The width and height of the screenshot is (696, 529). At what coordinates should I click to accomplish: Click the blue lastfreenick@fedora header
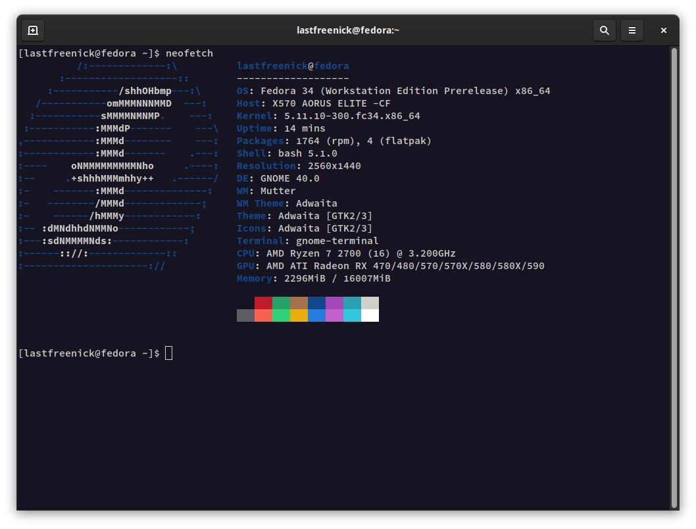[x=293, y=66]
